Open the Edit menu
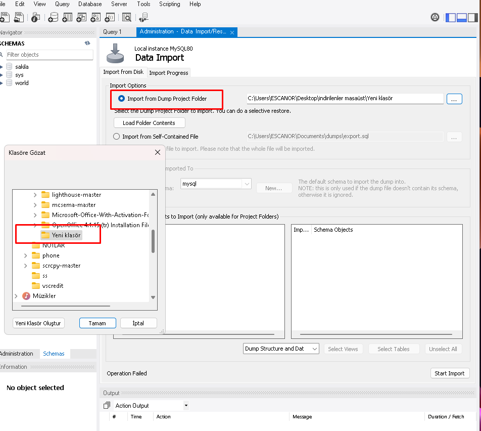Screen dimensions: 481x431 tap(20, 4)
